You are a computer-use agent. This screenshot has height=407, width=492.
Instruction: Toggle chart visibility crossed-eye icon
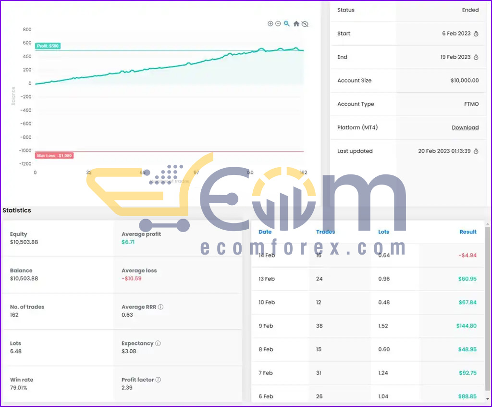(305, 24)
